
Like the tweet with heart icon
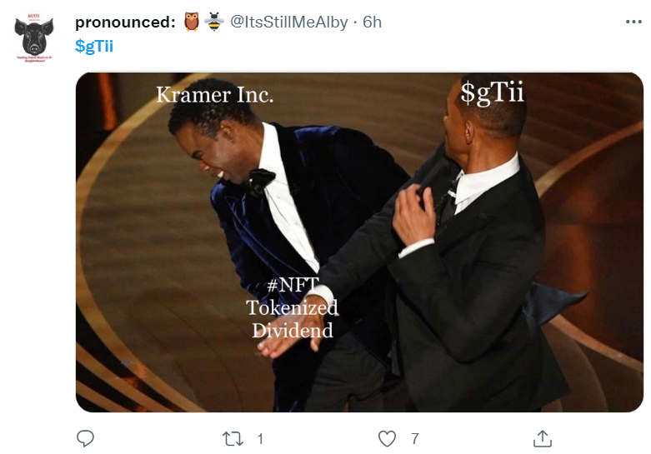tap(387, 439)
